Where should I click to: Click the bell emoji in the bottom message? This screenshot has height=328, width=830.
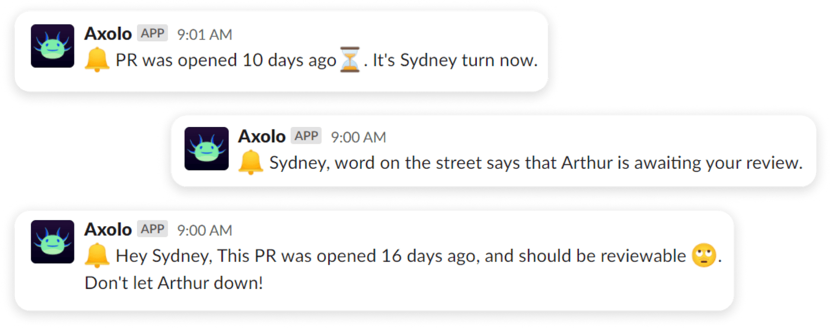point(97,255)
